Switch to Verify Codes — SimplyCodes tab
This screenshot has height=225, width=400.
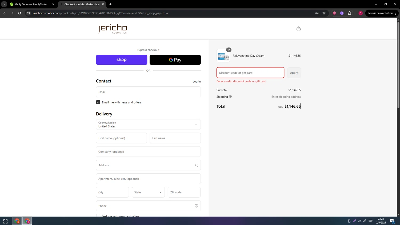31,4
